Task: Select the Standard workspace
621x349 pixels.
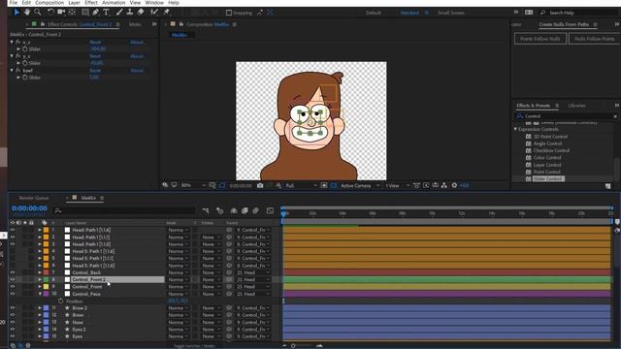Action: pyautogui.click(x=409, y=13)
